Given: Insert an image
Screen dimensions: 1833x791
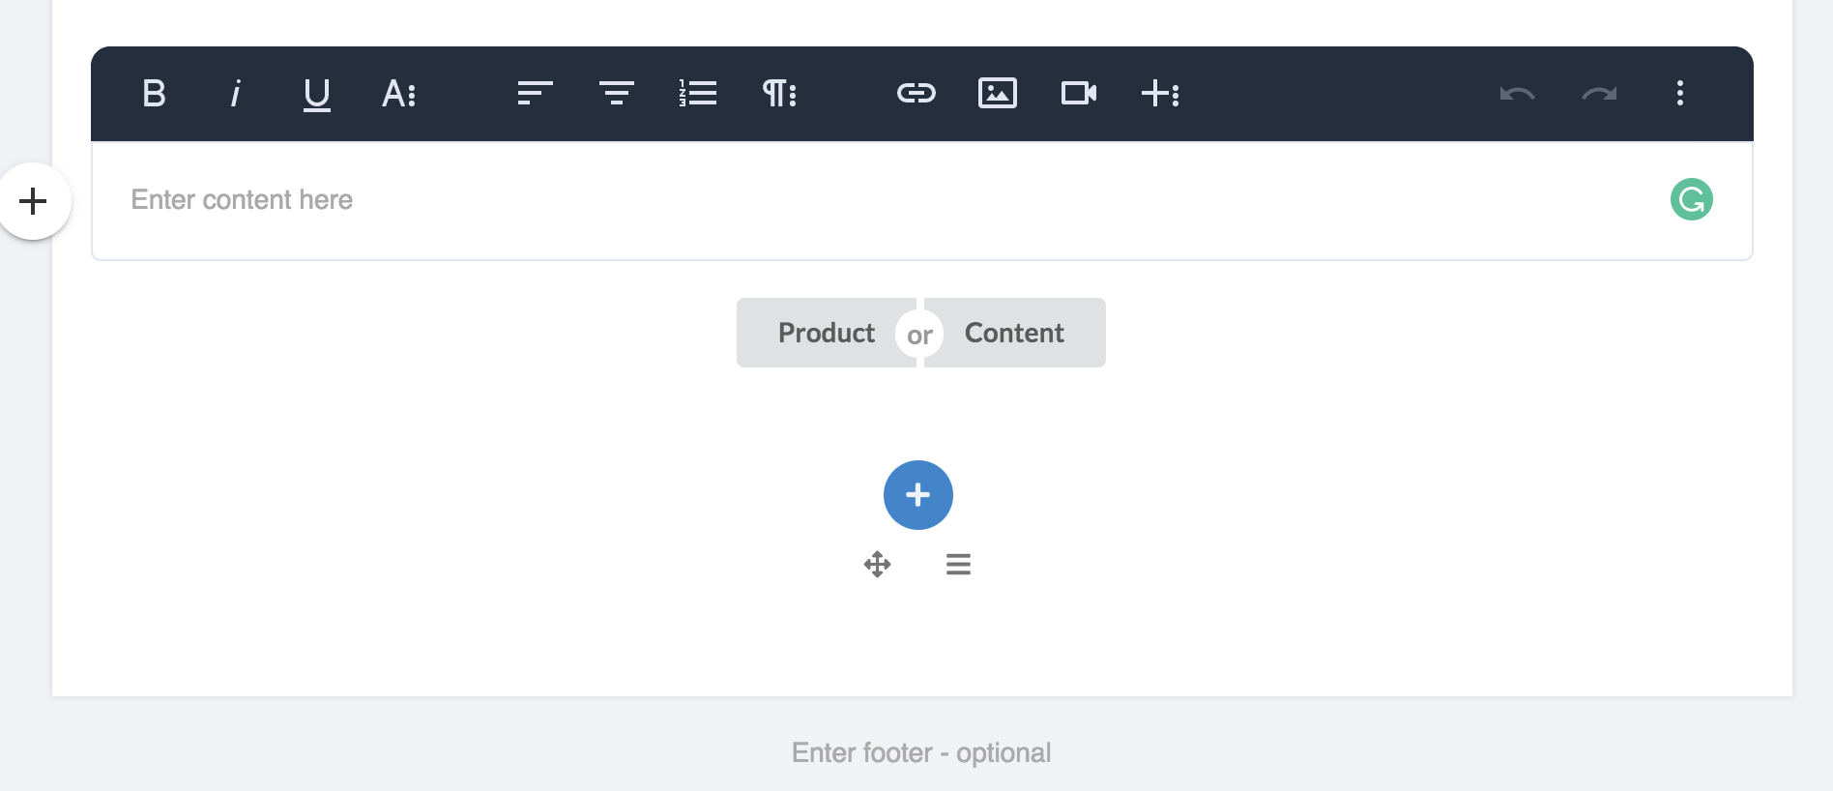Looking at the screenshot, I should click(x=998, y=94).
